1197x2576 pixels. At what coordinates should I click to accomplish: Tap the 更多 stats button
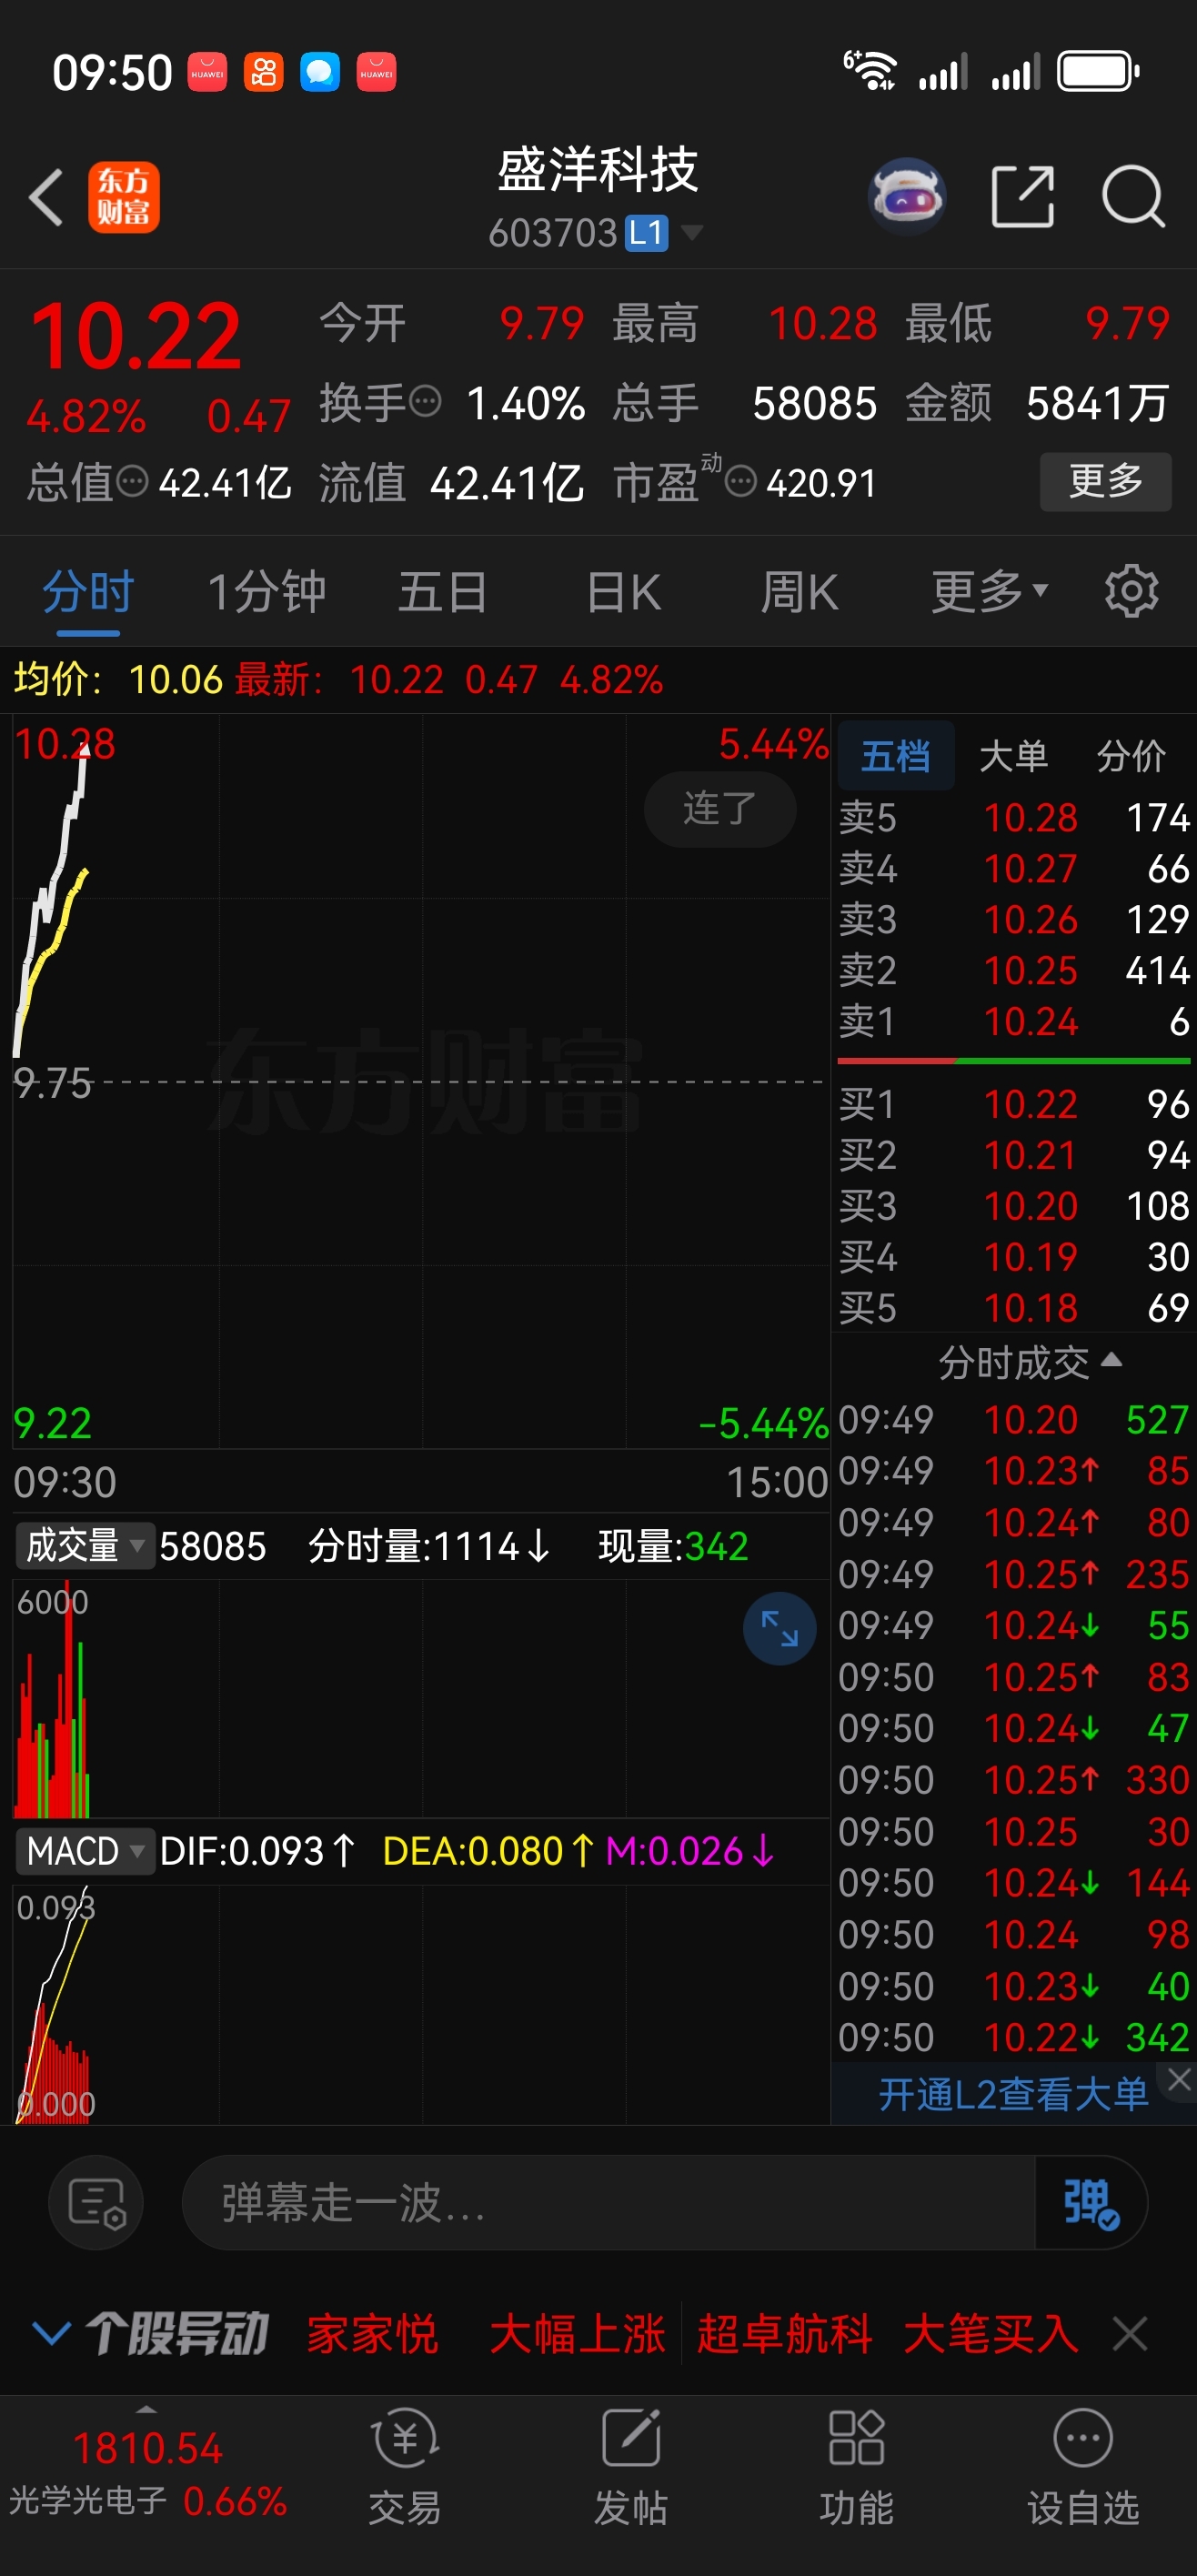[1106, 481]
